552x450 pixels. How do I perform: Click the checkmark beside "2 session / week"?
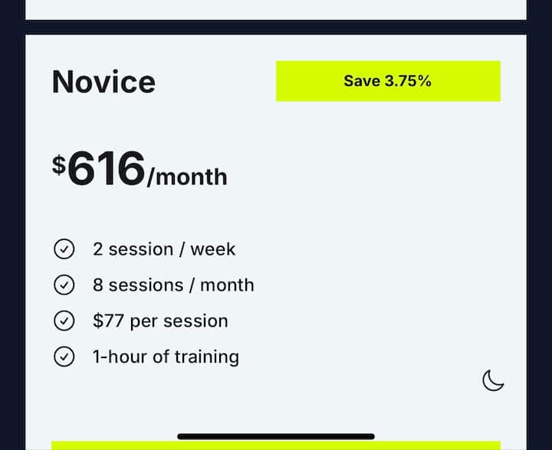point(64,249)
